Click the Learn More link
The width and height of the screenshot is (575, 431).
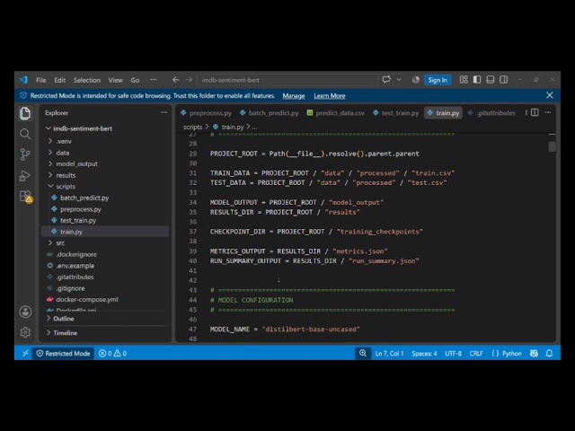pyautogui.click(x=330, y=96)
